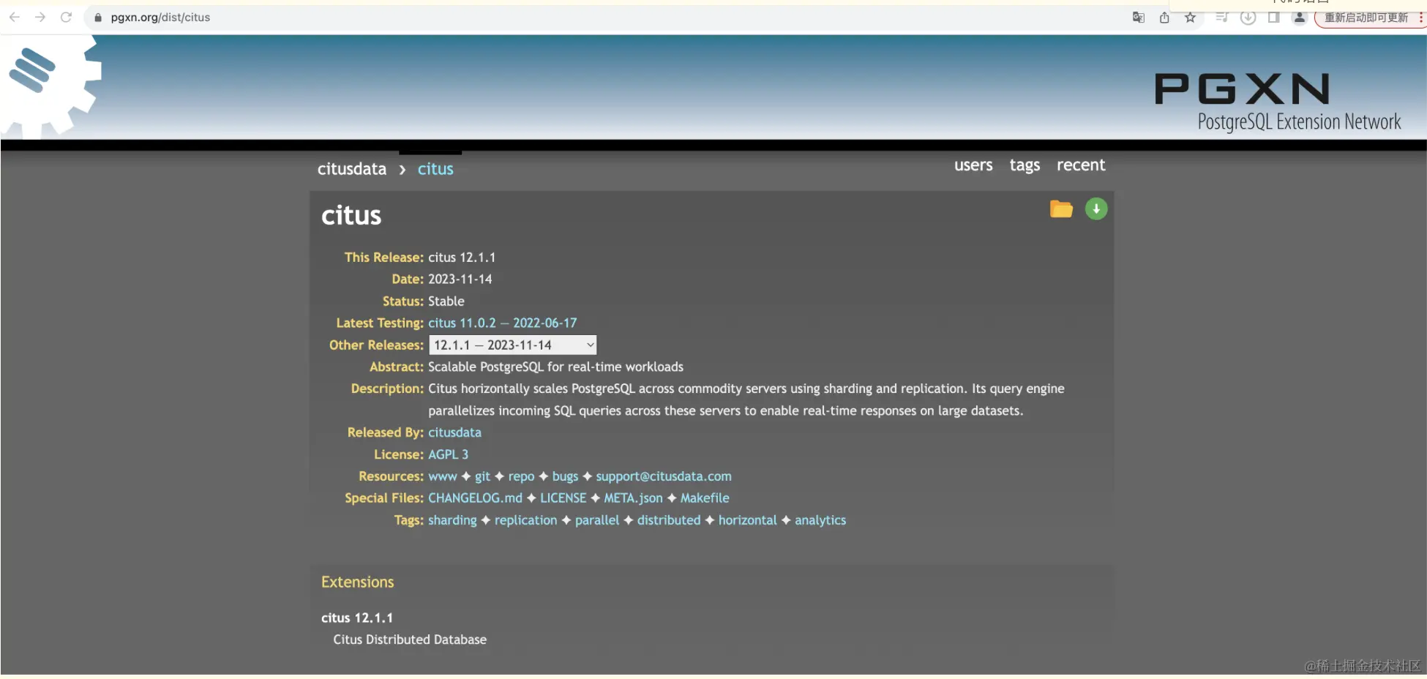
Task: Click the PGXN PostgreSQL Extension Network logo
Action: click(1278, 102)
